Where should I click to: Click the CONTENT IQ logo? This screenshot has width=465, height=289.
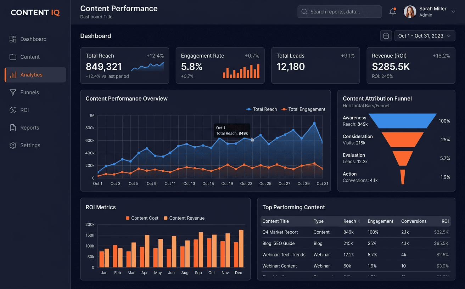[x=35, y=13]
